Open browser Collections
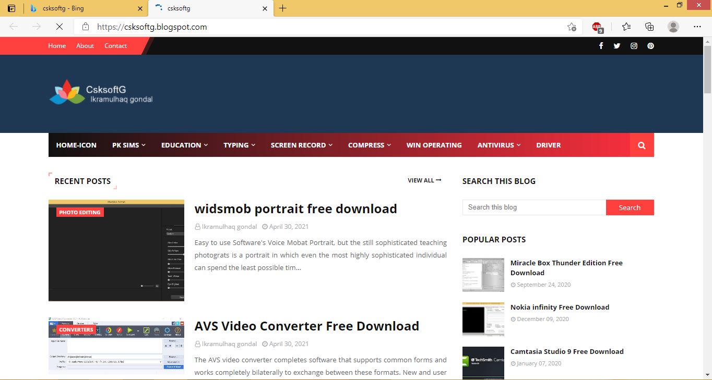The width and height of the screenshot is (712, 380). [x=649, y=27]
